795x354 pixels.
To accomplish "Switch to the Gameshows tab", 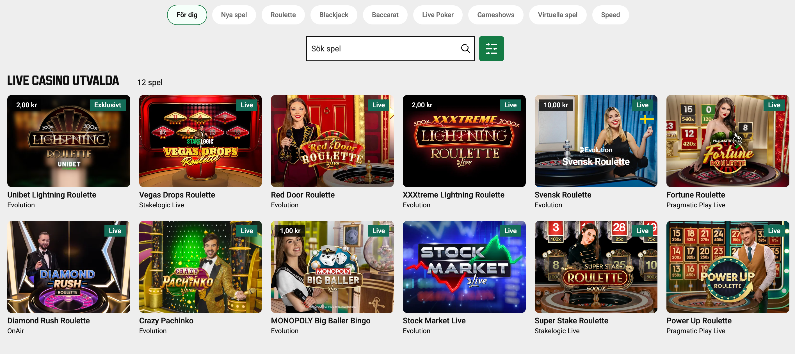I will (x=495, y=15).
